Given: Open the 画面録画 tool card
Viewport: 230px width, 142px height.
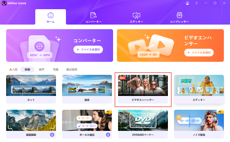Looking at the screenshot, I should [x=31, y=124].
